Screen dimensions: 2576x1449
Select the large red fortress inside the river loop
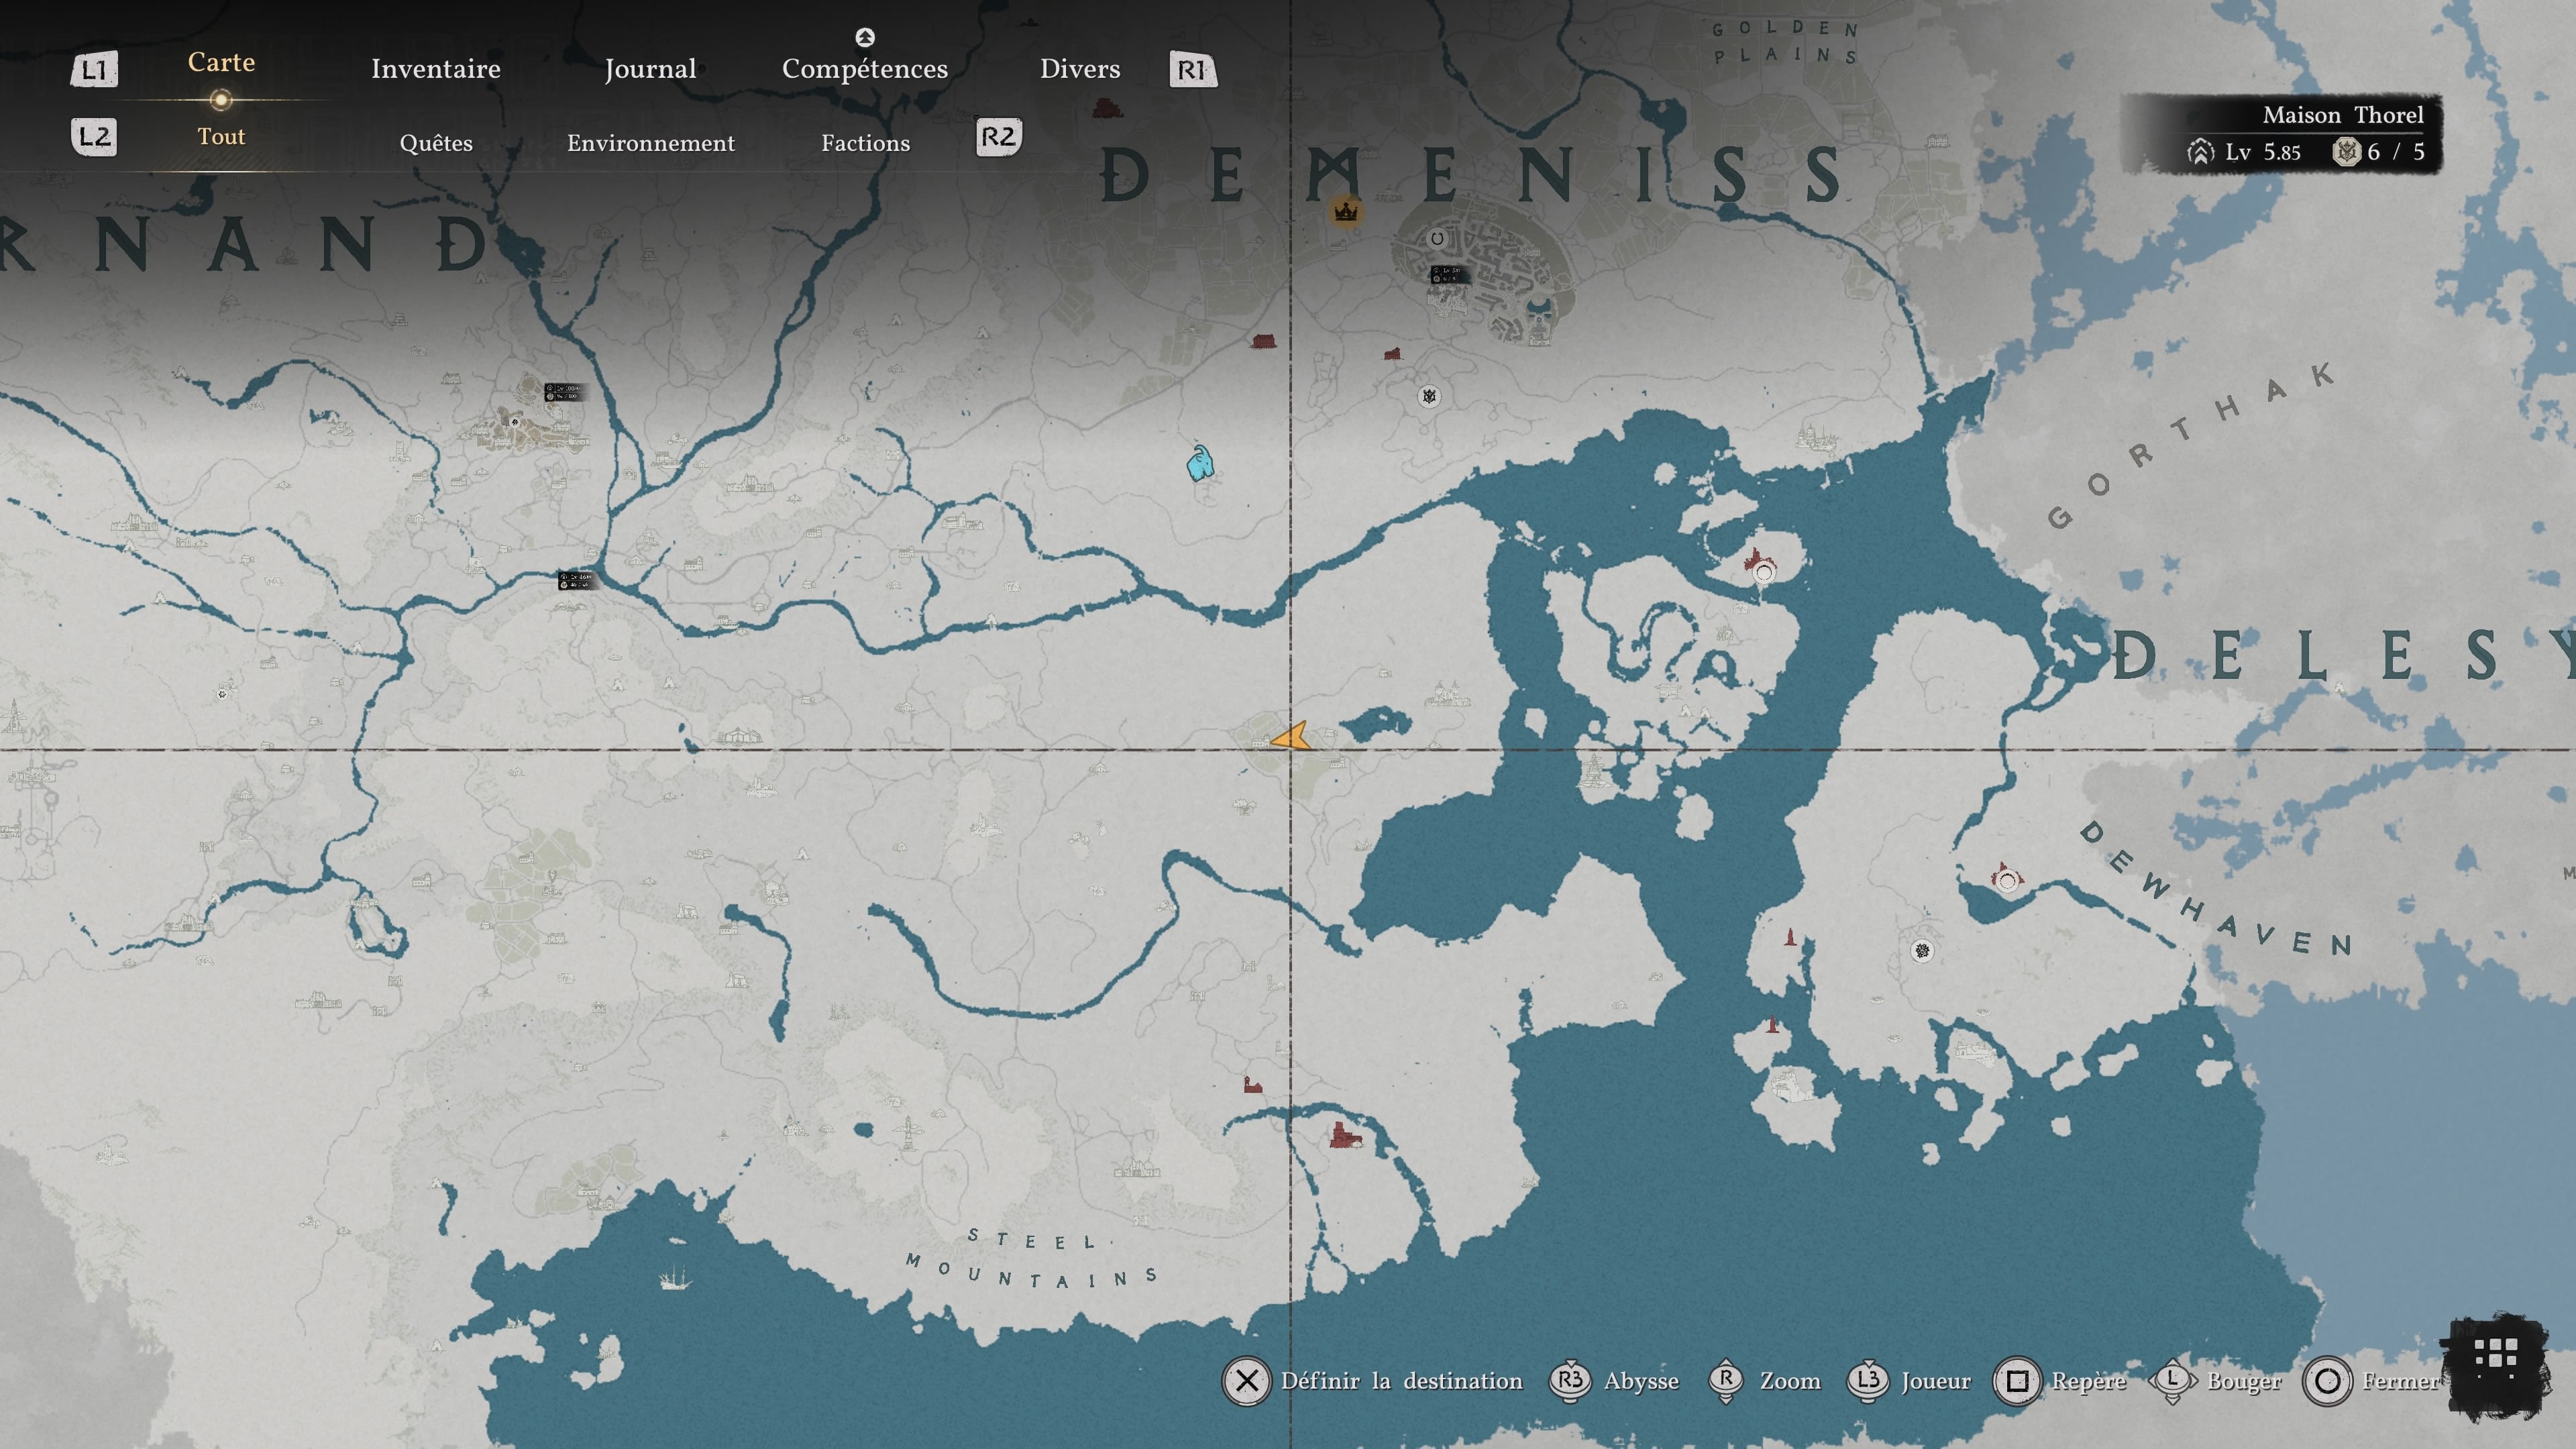click(1345, 1135)
